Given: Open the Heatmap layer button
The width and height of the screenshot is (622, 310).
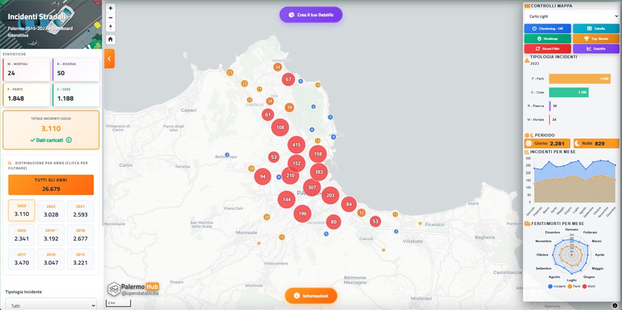Looking at the screenshot, I should click(547, 38).
